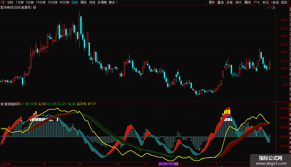Open the 歌华有线 chart settings dropdown arrow
The height and width of the screenshot is (167, 291).
pos(35,8)
